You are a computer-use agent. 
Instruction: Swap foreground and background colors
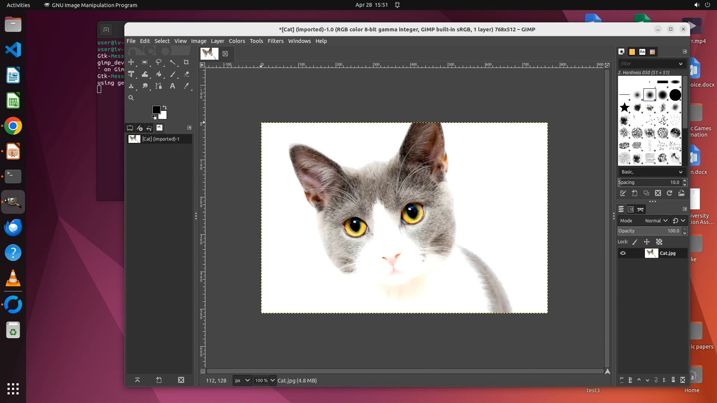(x=165, y=107)
